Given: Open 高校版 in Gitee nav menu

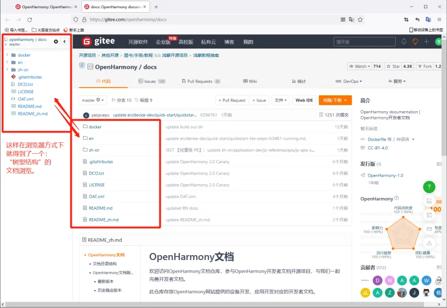Looking at the screenshot, I should point(186,42).
